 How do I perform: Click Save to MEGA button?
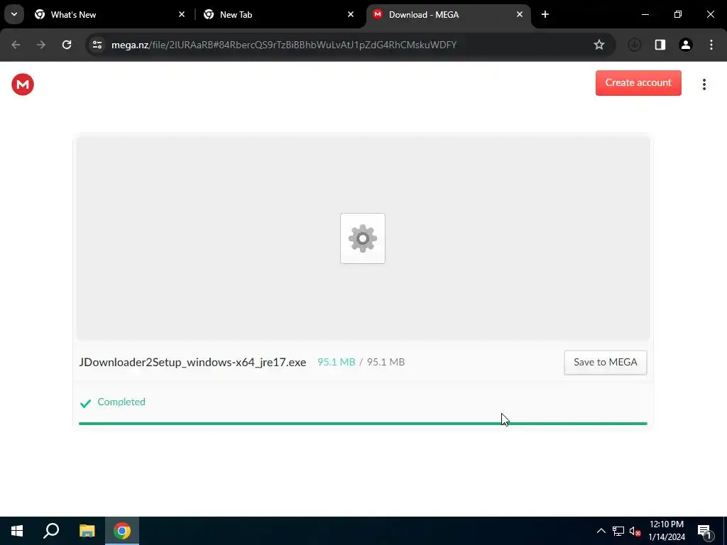point(605,363)
